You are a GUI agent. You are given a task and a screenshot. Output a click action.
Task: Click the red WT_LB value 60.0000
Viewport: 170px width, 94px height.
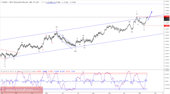click(x=39, y=71)
